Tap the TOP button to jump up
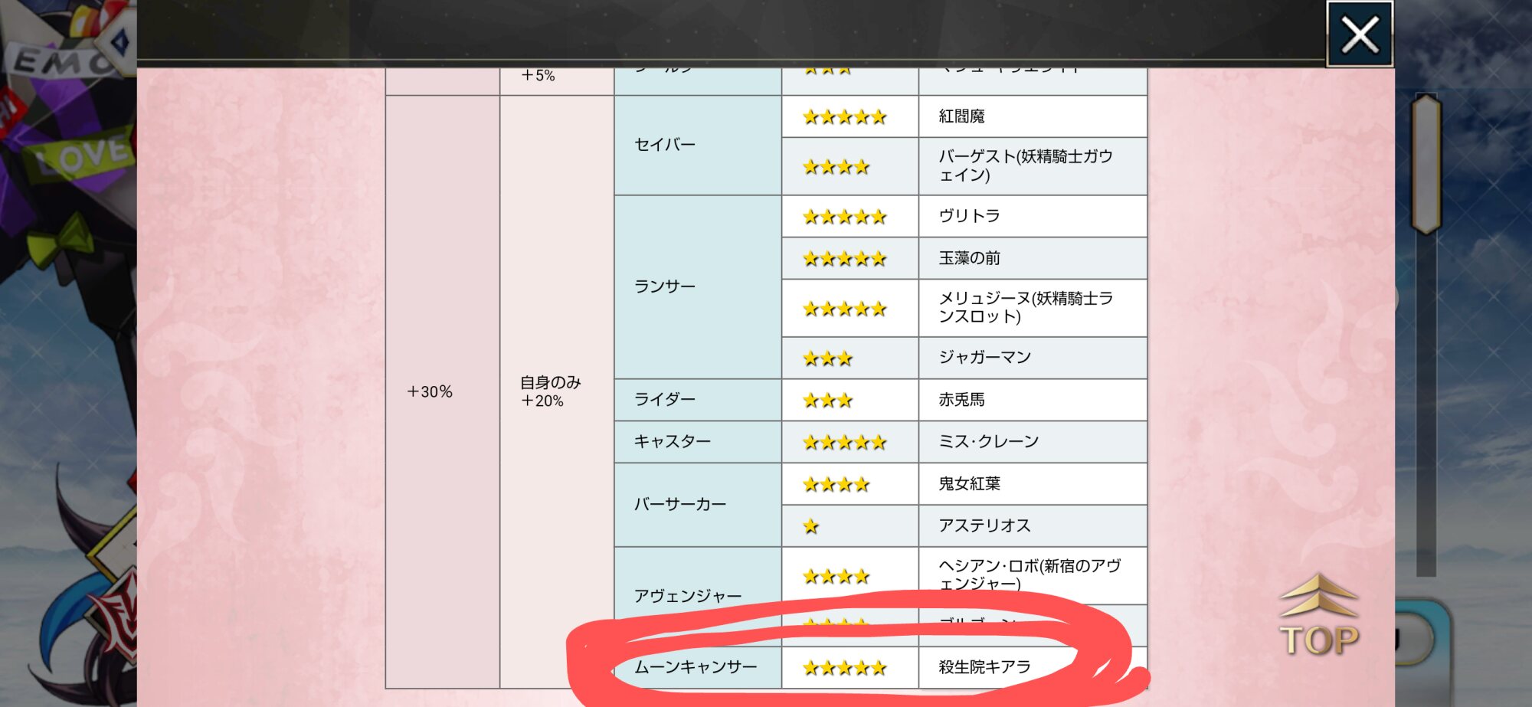Viewport: 1532px width, 707px height. (1318, 640)
